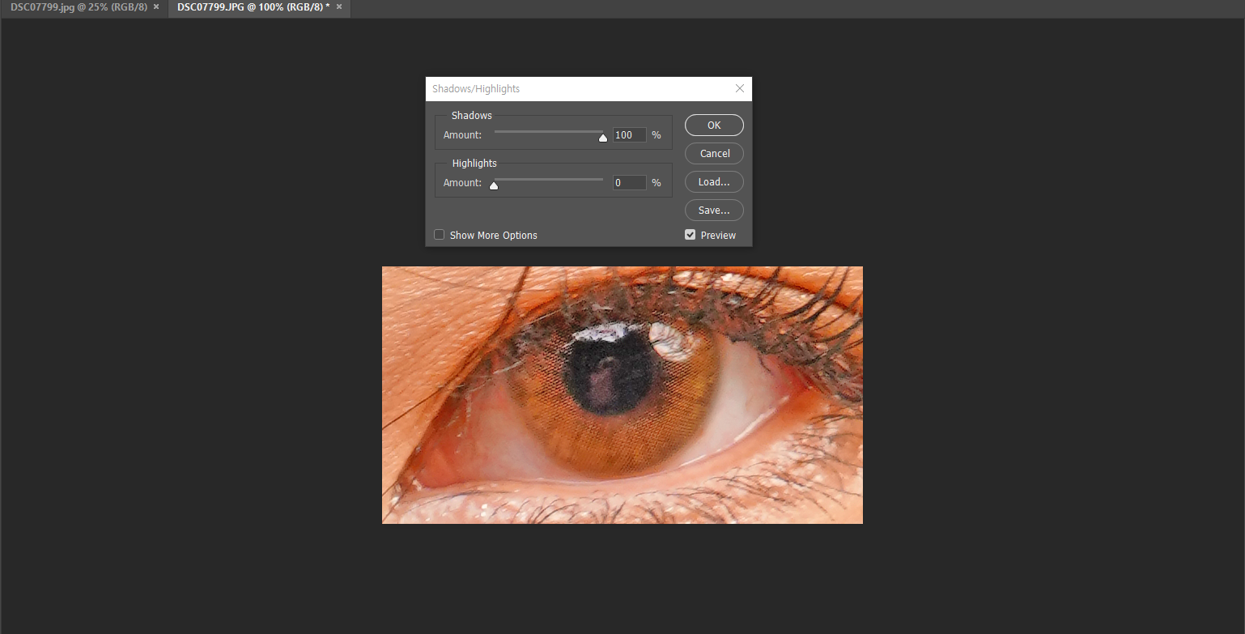Screen dimensions: 1245x634
Task: Click the Save... settings button
Action: click(714, 211)
